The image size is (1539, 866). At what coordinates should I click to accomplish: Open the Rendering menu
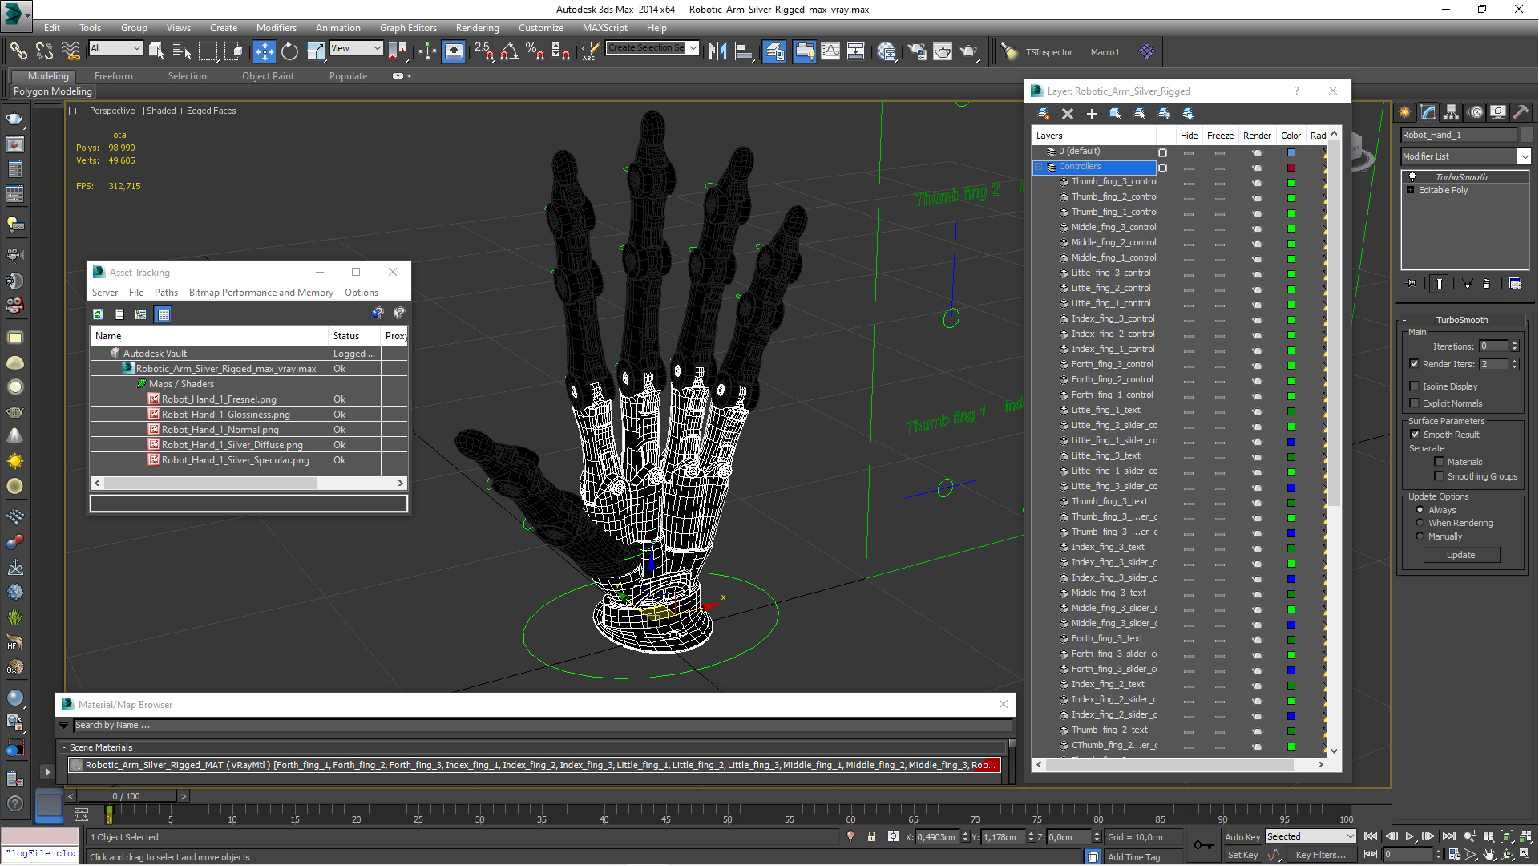pyautogui.click(x=477, y=27)
